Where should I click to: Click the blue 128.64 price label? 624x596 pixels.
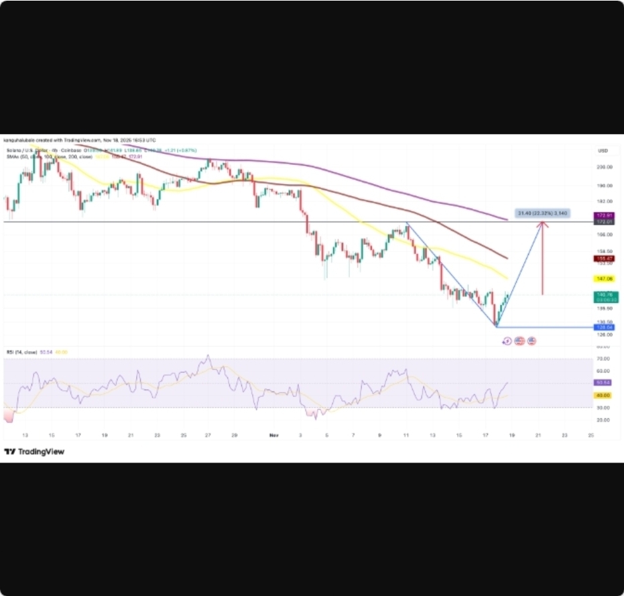[605, 327]
